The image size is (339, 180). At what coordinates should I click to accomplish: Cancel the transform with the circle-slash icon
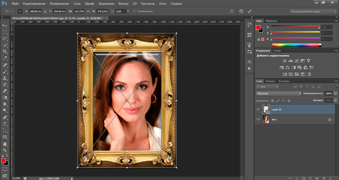point(241,11)
